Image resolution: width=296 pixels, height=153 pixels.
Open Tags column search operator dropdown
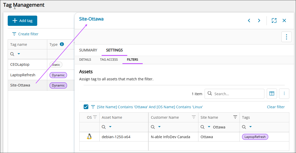tap(251, 127)
